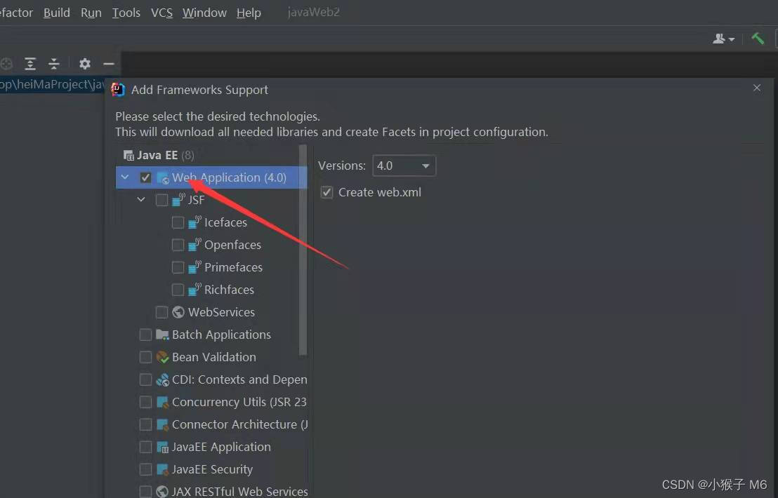Check the JavaEE Security checkbox
The width and height of the screenshot is (778, 498).
tap(145, 469)
